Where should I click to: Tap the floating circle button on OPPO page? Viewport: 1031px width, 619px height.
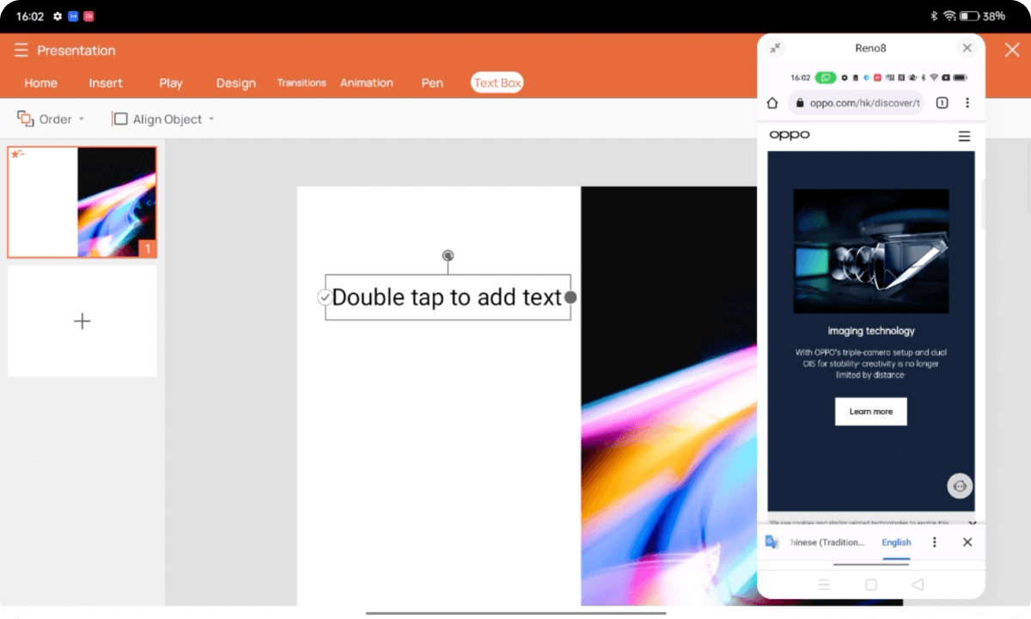coord(960,486)
